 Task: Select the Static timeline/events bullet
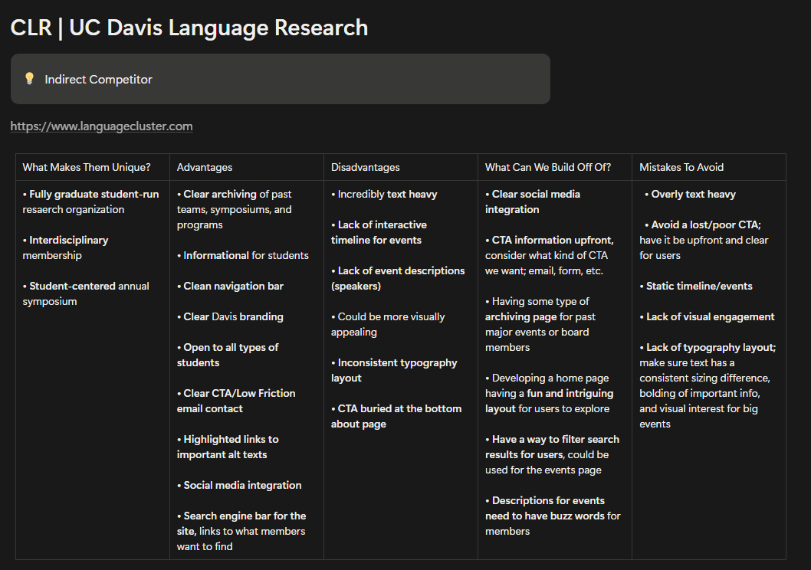[x=696, y=286]
